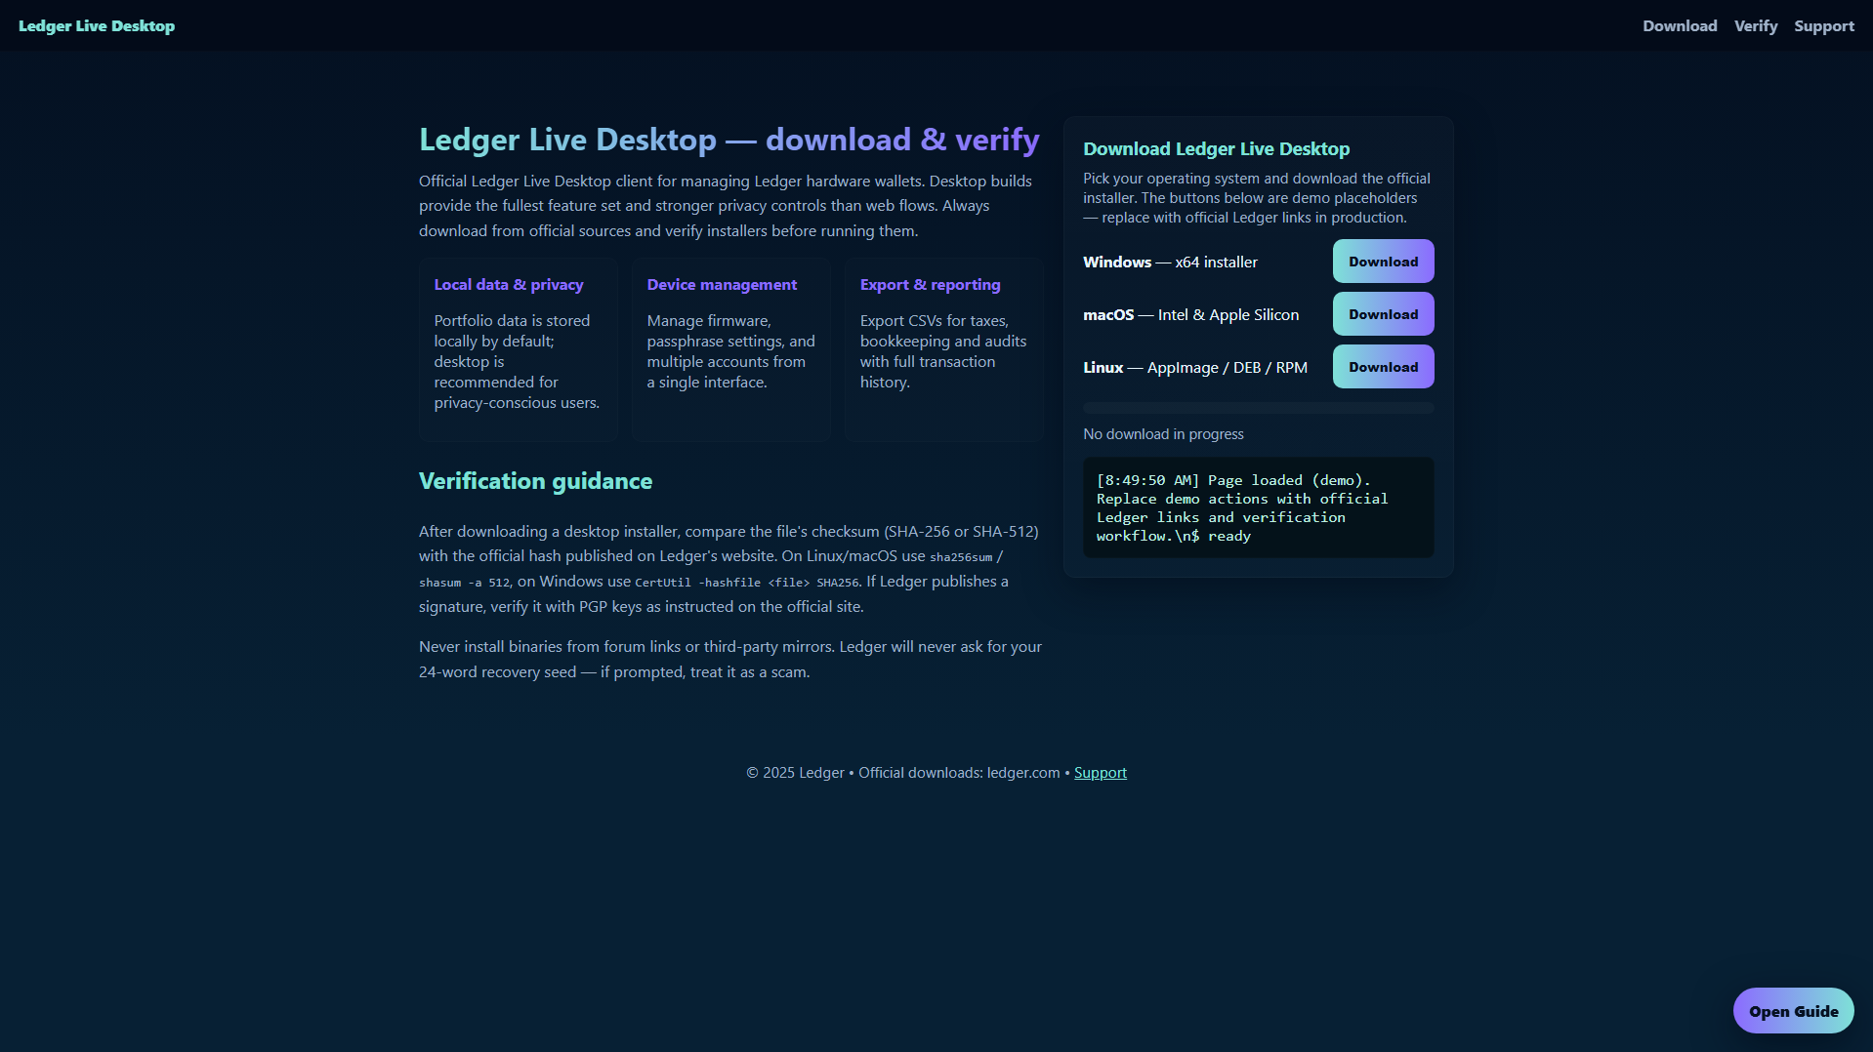Click the download progress bar
1873x1052 pixels.
[1258, 408]
